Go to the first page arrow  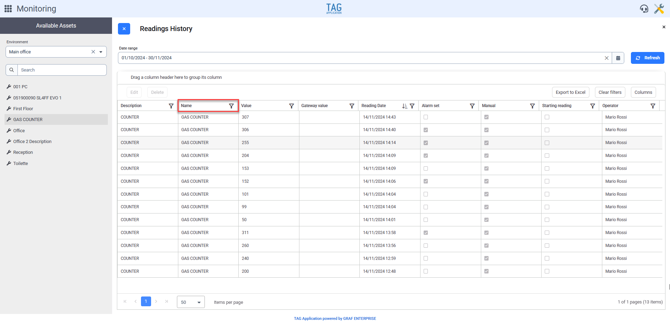coord(125,301)
